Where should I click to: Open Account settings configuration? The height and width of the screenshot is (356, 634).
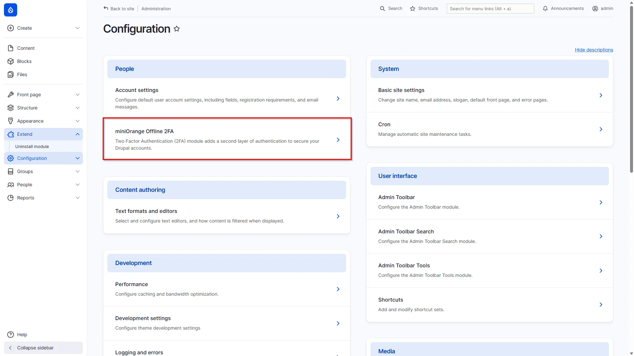point(227,98)
